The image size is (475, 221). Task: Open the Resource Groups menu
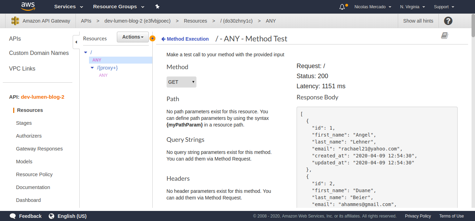[x=119, y=7]
